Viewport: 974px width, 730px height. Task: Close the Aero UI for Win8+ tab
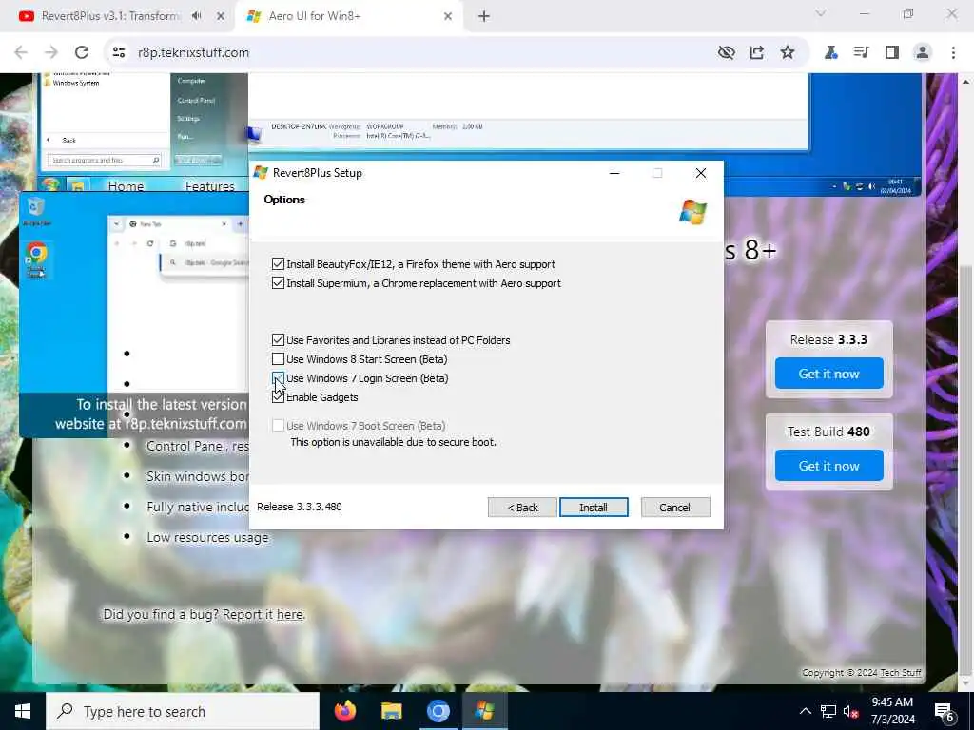click(448, 16)
